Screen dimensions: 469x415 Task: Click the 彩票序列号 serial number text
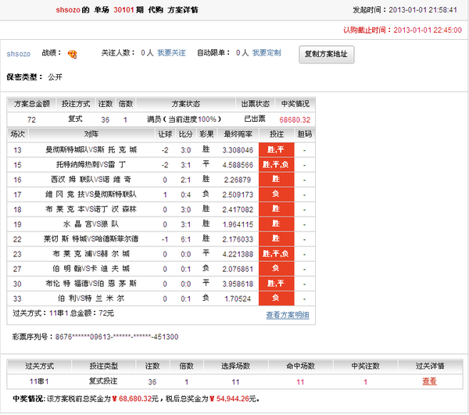(94, 337)
